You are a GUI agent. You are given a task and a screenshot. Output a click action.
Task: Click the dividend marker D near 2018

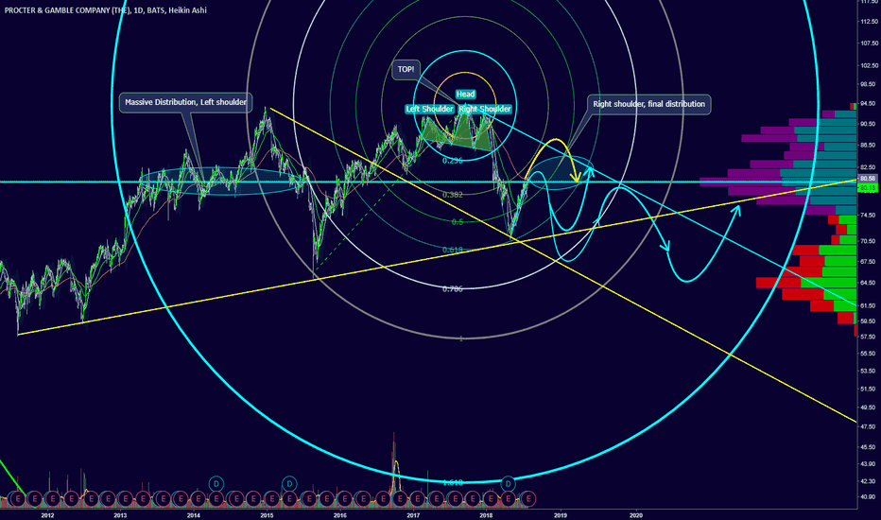(x=508, y=483)
